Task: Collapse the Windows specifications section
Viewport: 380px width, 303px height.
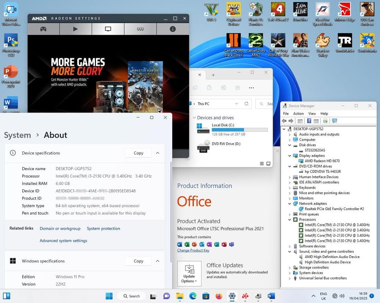Action: 157,261
